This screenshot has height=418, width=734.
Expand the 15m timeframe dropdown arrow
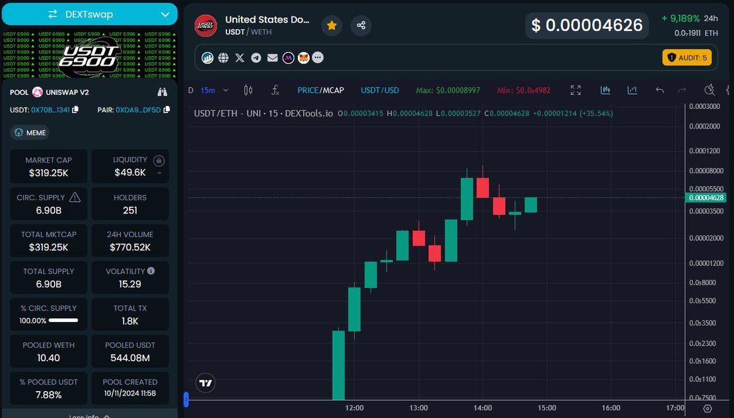point(226,90)
